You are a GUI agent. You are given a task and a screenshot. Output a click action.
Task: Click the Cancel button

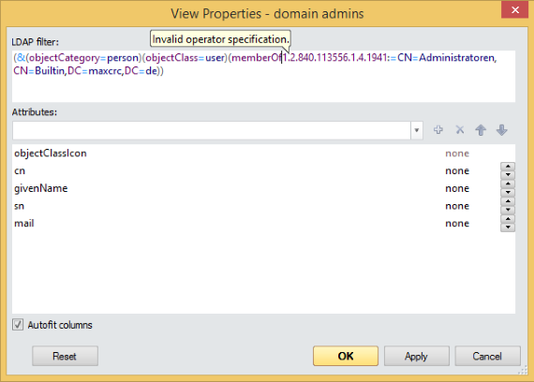click(x=487, y=356)
